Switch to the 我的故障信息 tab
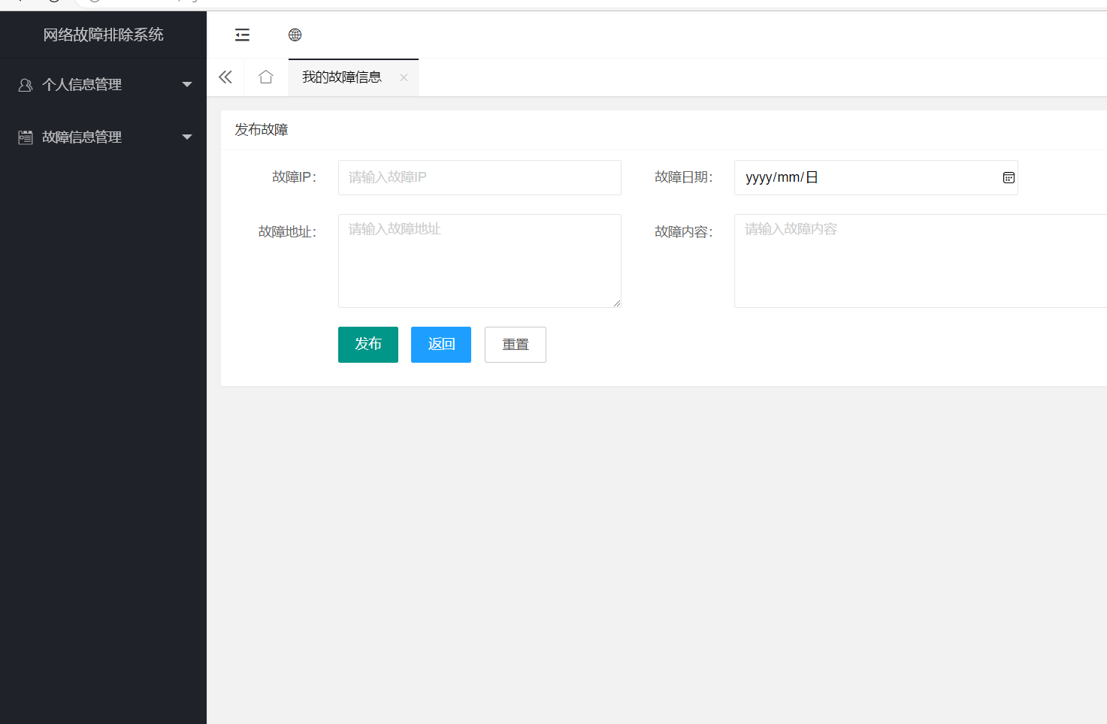The width and height of the screenshot is (1107, 724). click(x=342, y=77)
